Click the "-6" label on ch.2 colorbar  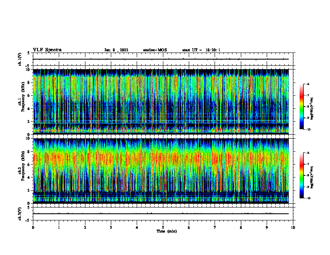pyautogui.click(x=307, y=153)
